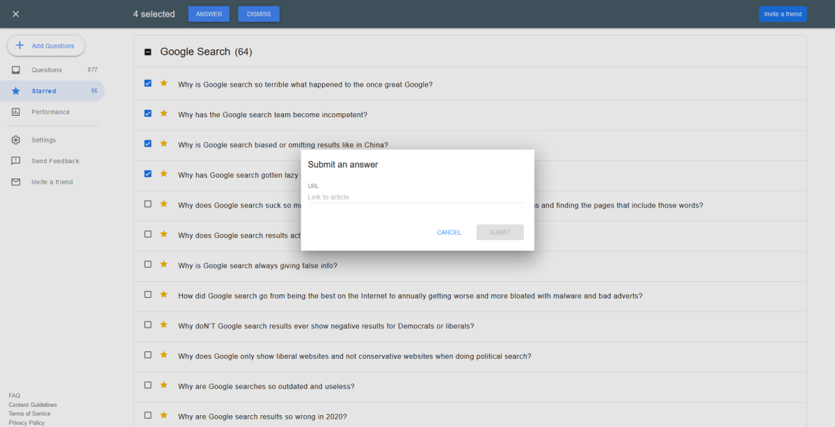
Task: Open the Privacy Policy link
Action: click(26, 423)
